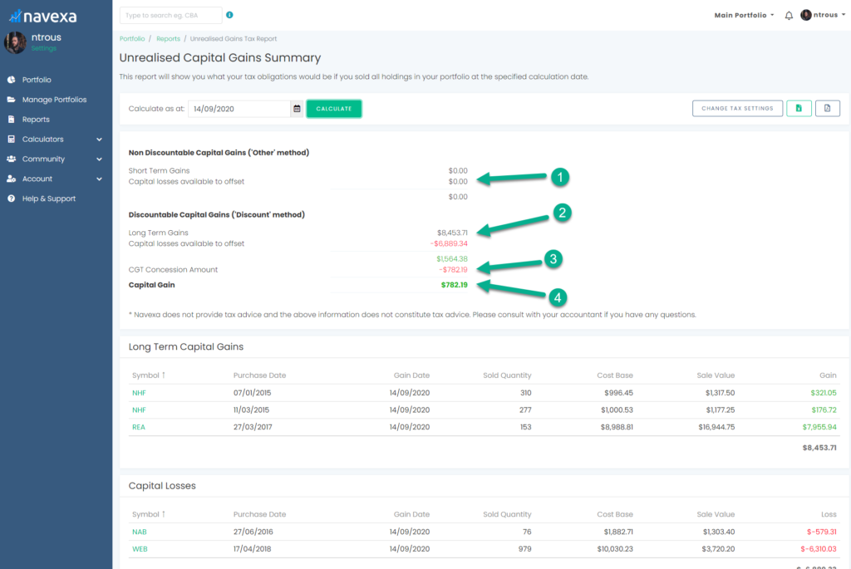Click the search field 'Type to search'

[170, 15]
